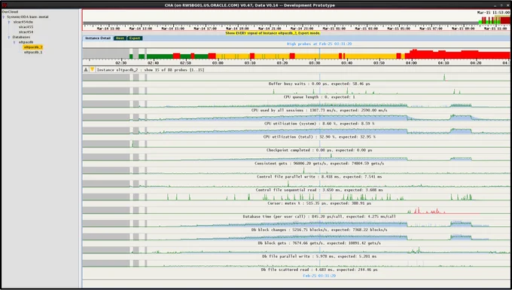Select instance oltpacdb_1 in the tree

coord(33,52)
